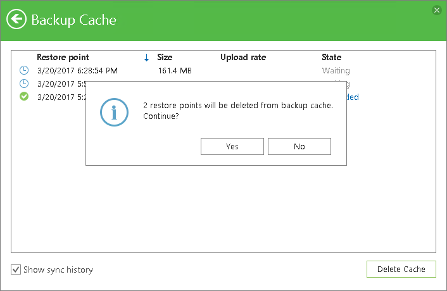
Task: Select the 3/20/2017 6:28:54 PM restore point
Action: point(77,71)
